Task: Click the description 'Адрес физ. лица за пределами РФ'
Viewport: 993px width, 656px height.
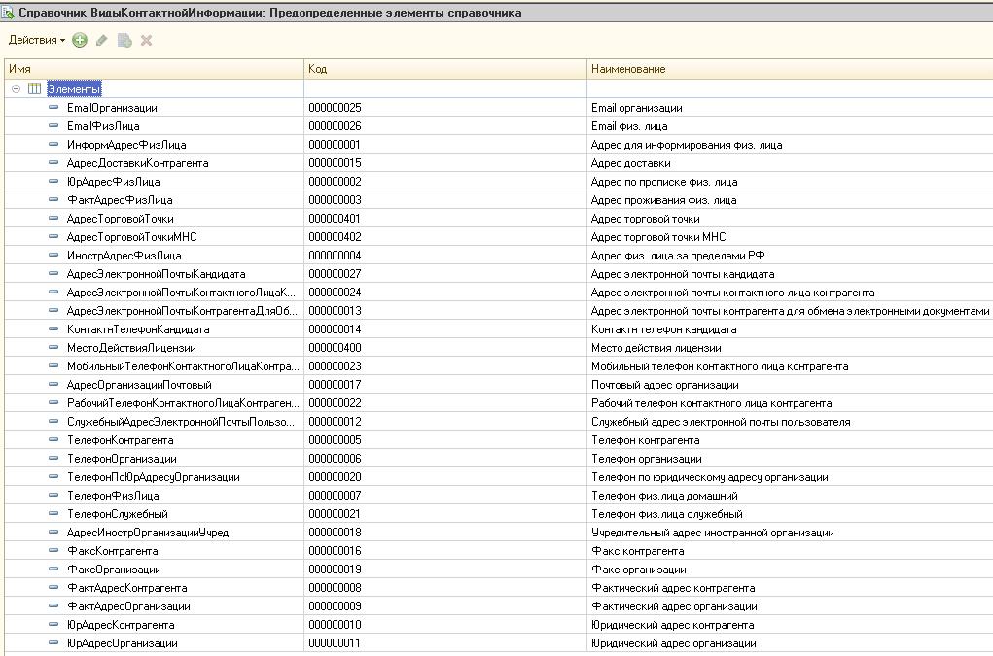Action: point(678,255)
